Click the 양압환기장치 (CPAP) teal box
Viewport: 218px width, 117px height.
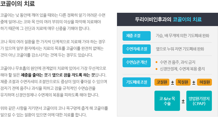point(199,101)
